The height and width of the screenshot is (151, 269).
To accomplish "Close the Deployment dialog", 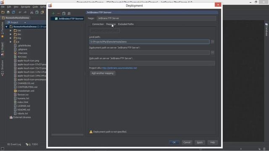I will point(218,5).
